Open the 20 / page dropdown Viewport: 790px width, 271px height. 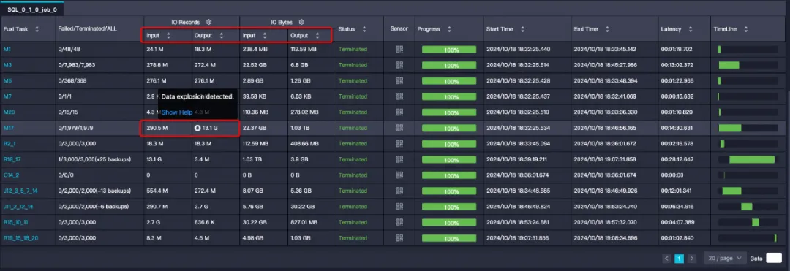[x=725, y=258]
